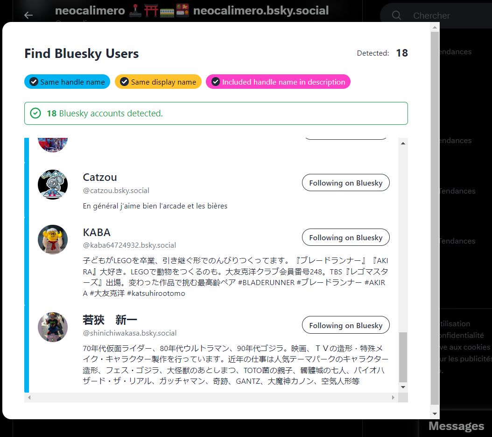Click the Detected: 18 counter
Viewport: 492px width, 437px height.
click(x=382, y=53)
